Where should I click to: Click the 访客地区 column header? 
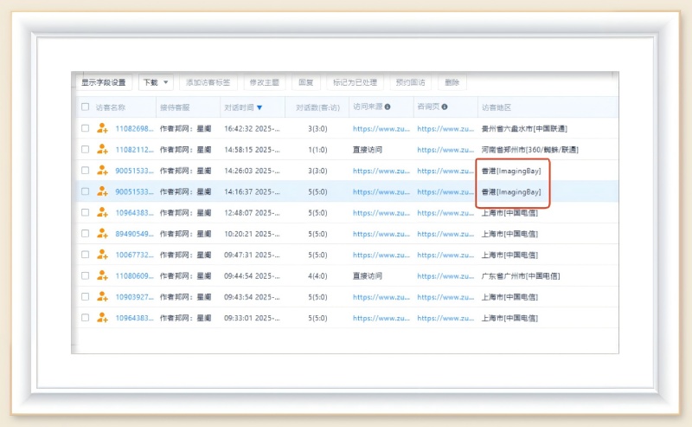point(497,107)
